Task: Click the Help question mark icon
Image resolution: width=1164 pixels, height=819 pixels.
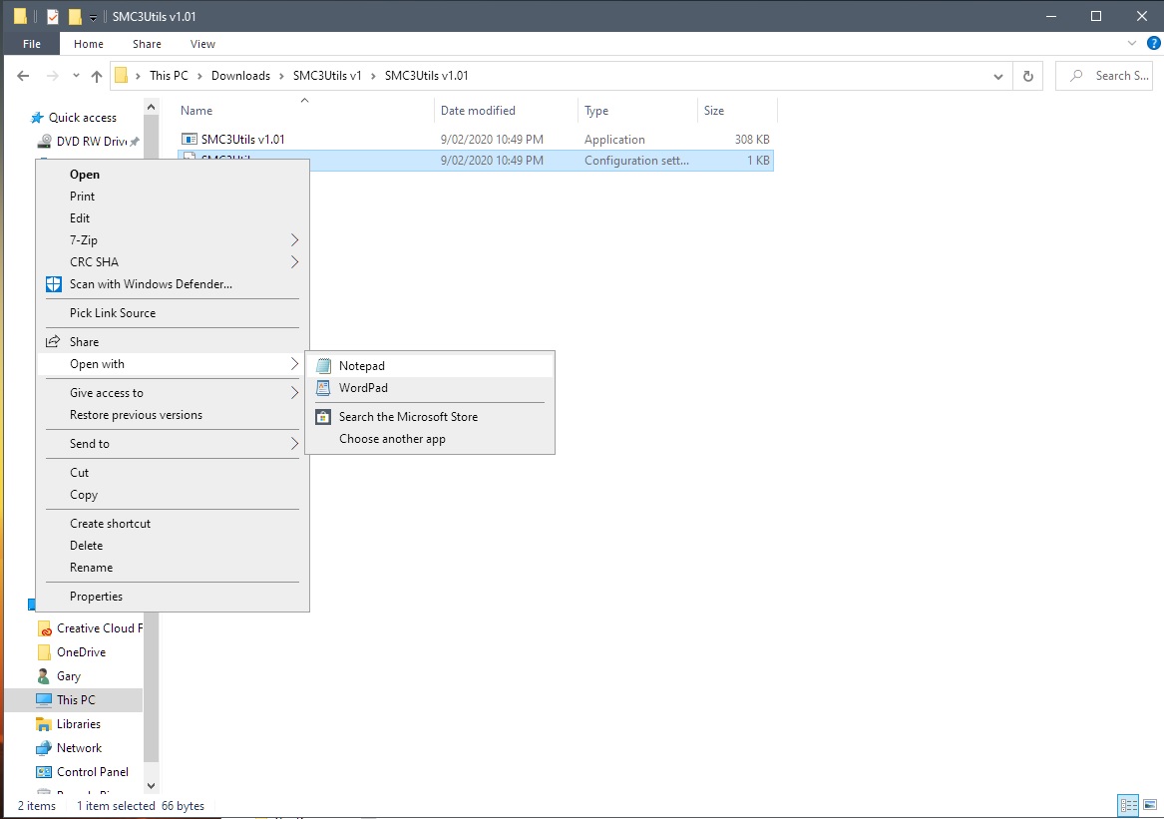Action: pyautogui.click(x=1154, y=44)
